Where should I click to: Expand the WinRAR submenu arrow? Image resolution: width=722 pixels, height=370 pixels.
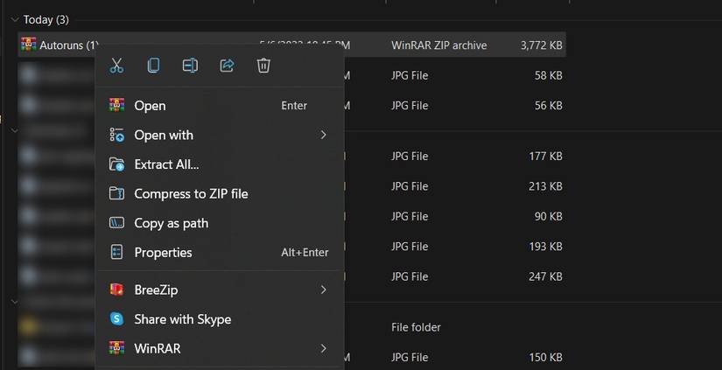(x=323, y=348)
